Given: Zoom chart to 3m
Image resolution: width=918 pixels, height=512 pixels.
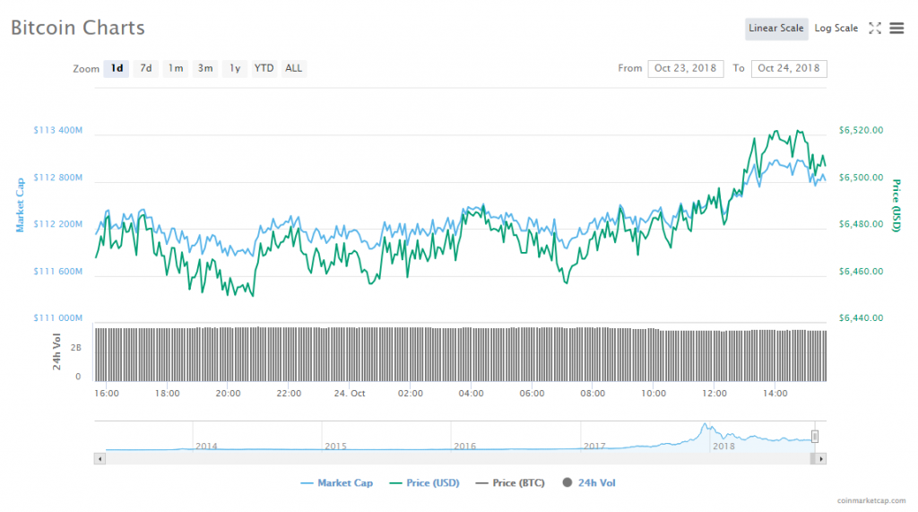Looking at the screenshot, I should click(205, 68).
